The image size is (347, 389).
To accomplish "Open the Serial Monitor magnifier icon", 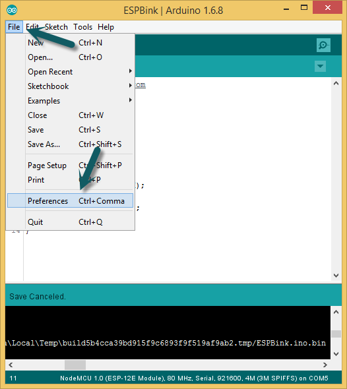I will tap(323, 45).
